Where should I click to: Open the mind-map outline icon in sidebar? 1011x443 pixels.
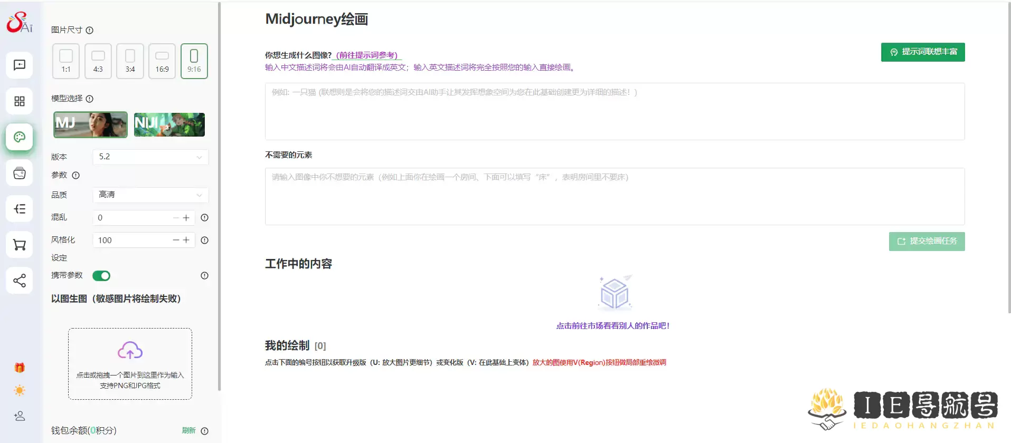point(20,209)
